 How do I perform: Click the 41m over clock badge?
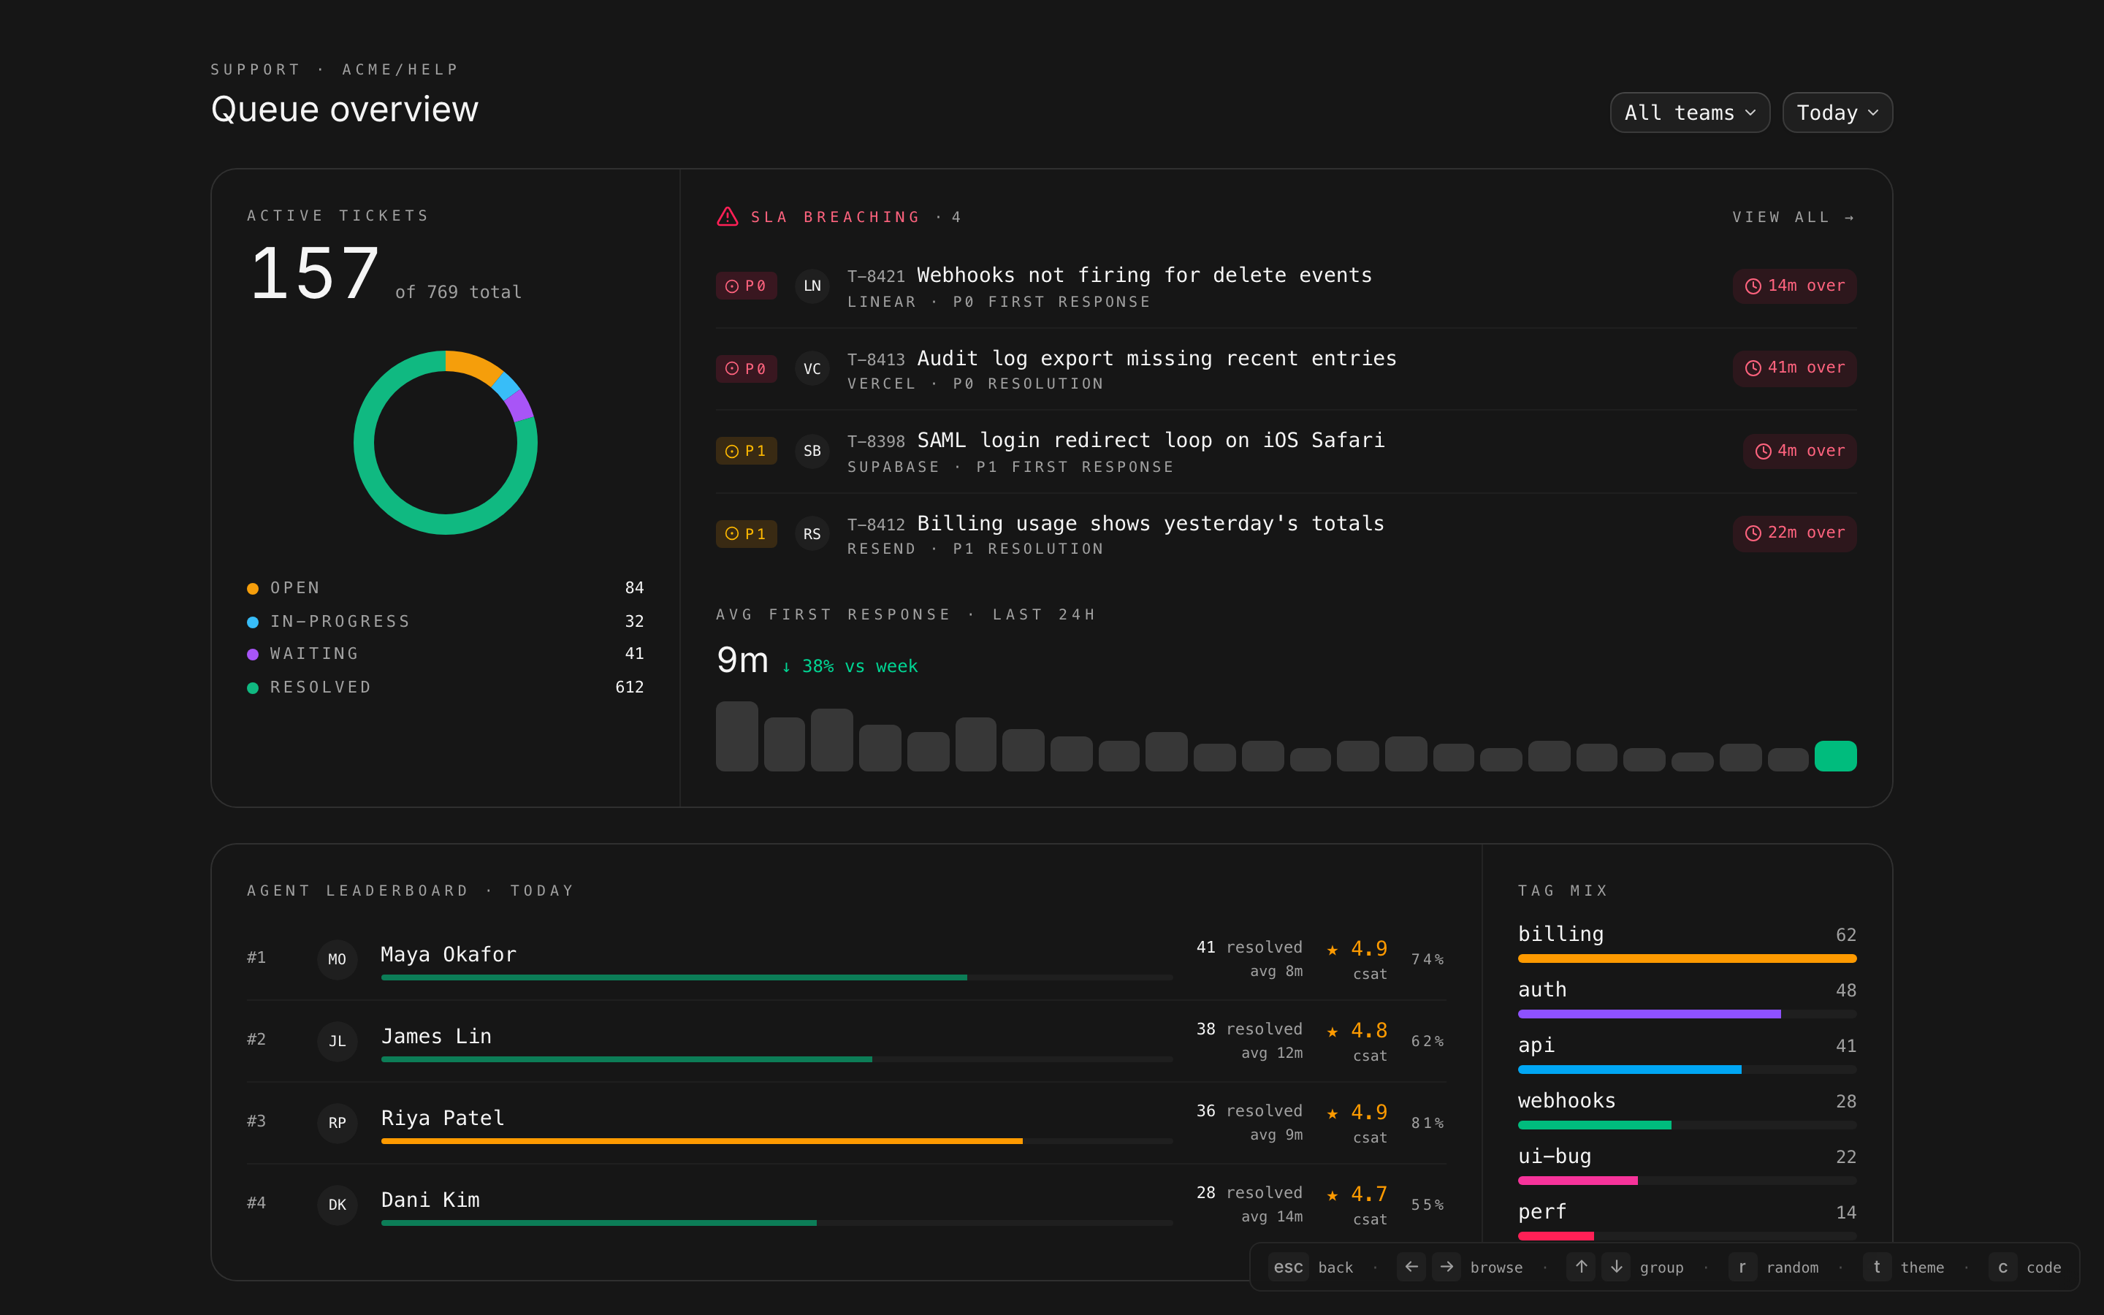pyautogui.click(x=1794, y=368)
